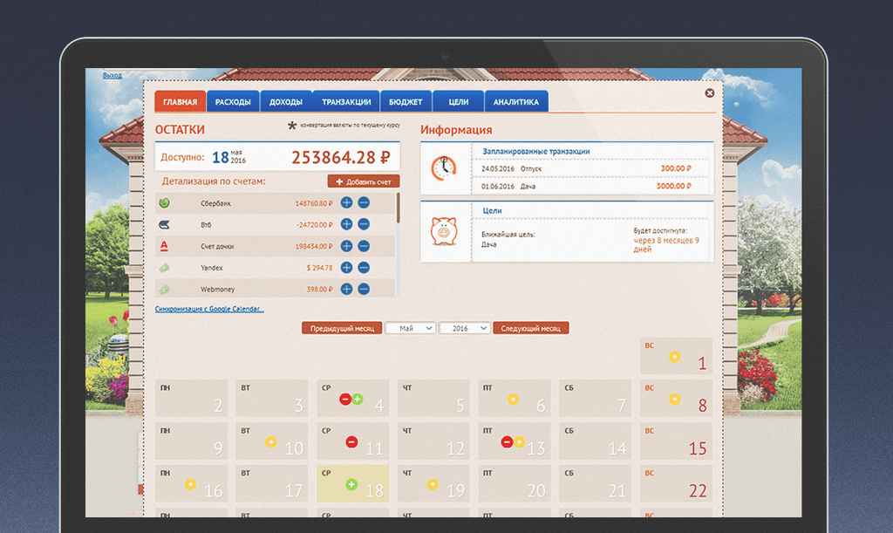Go to the ТРАНЗАКЦИИ tab

coord(346,101)
